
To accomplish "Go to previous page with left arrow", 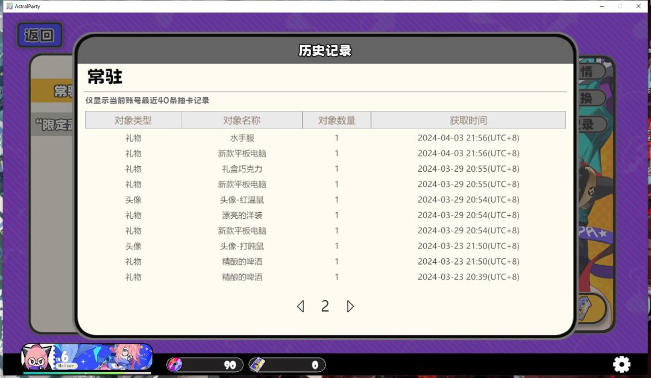I will pyautogui.click(x=301, y=306).
